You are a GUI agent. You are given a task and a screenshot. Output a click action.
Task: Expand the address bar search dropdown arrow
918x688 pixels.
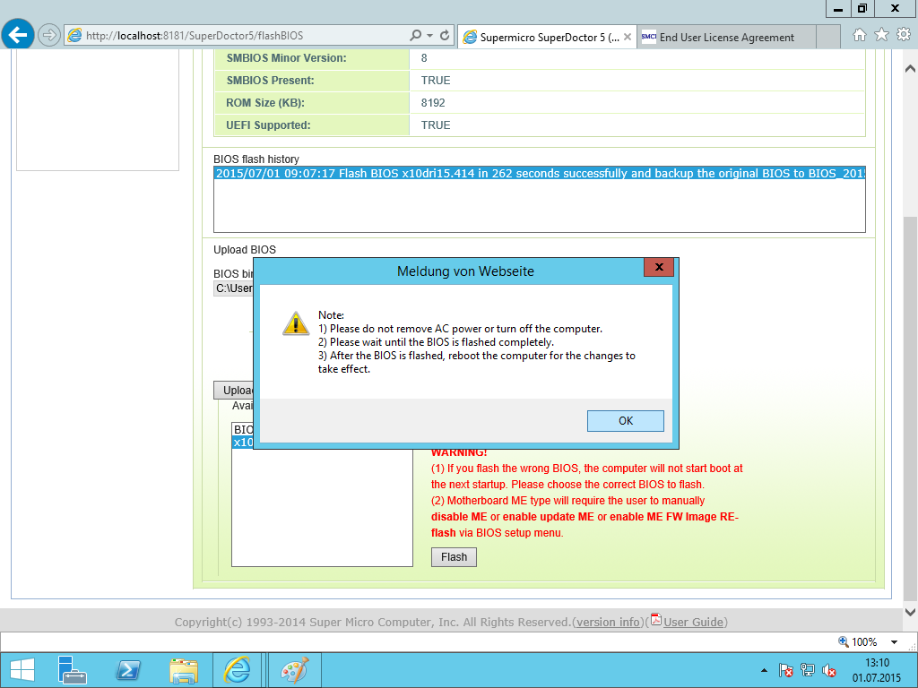429,36
